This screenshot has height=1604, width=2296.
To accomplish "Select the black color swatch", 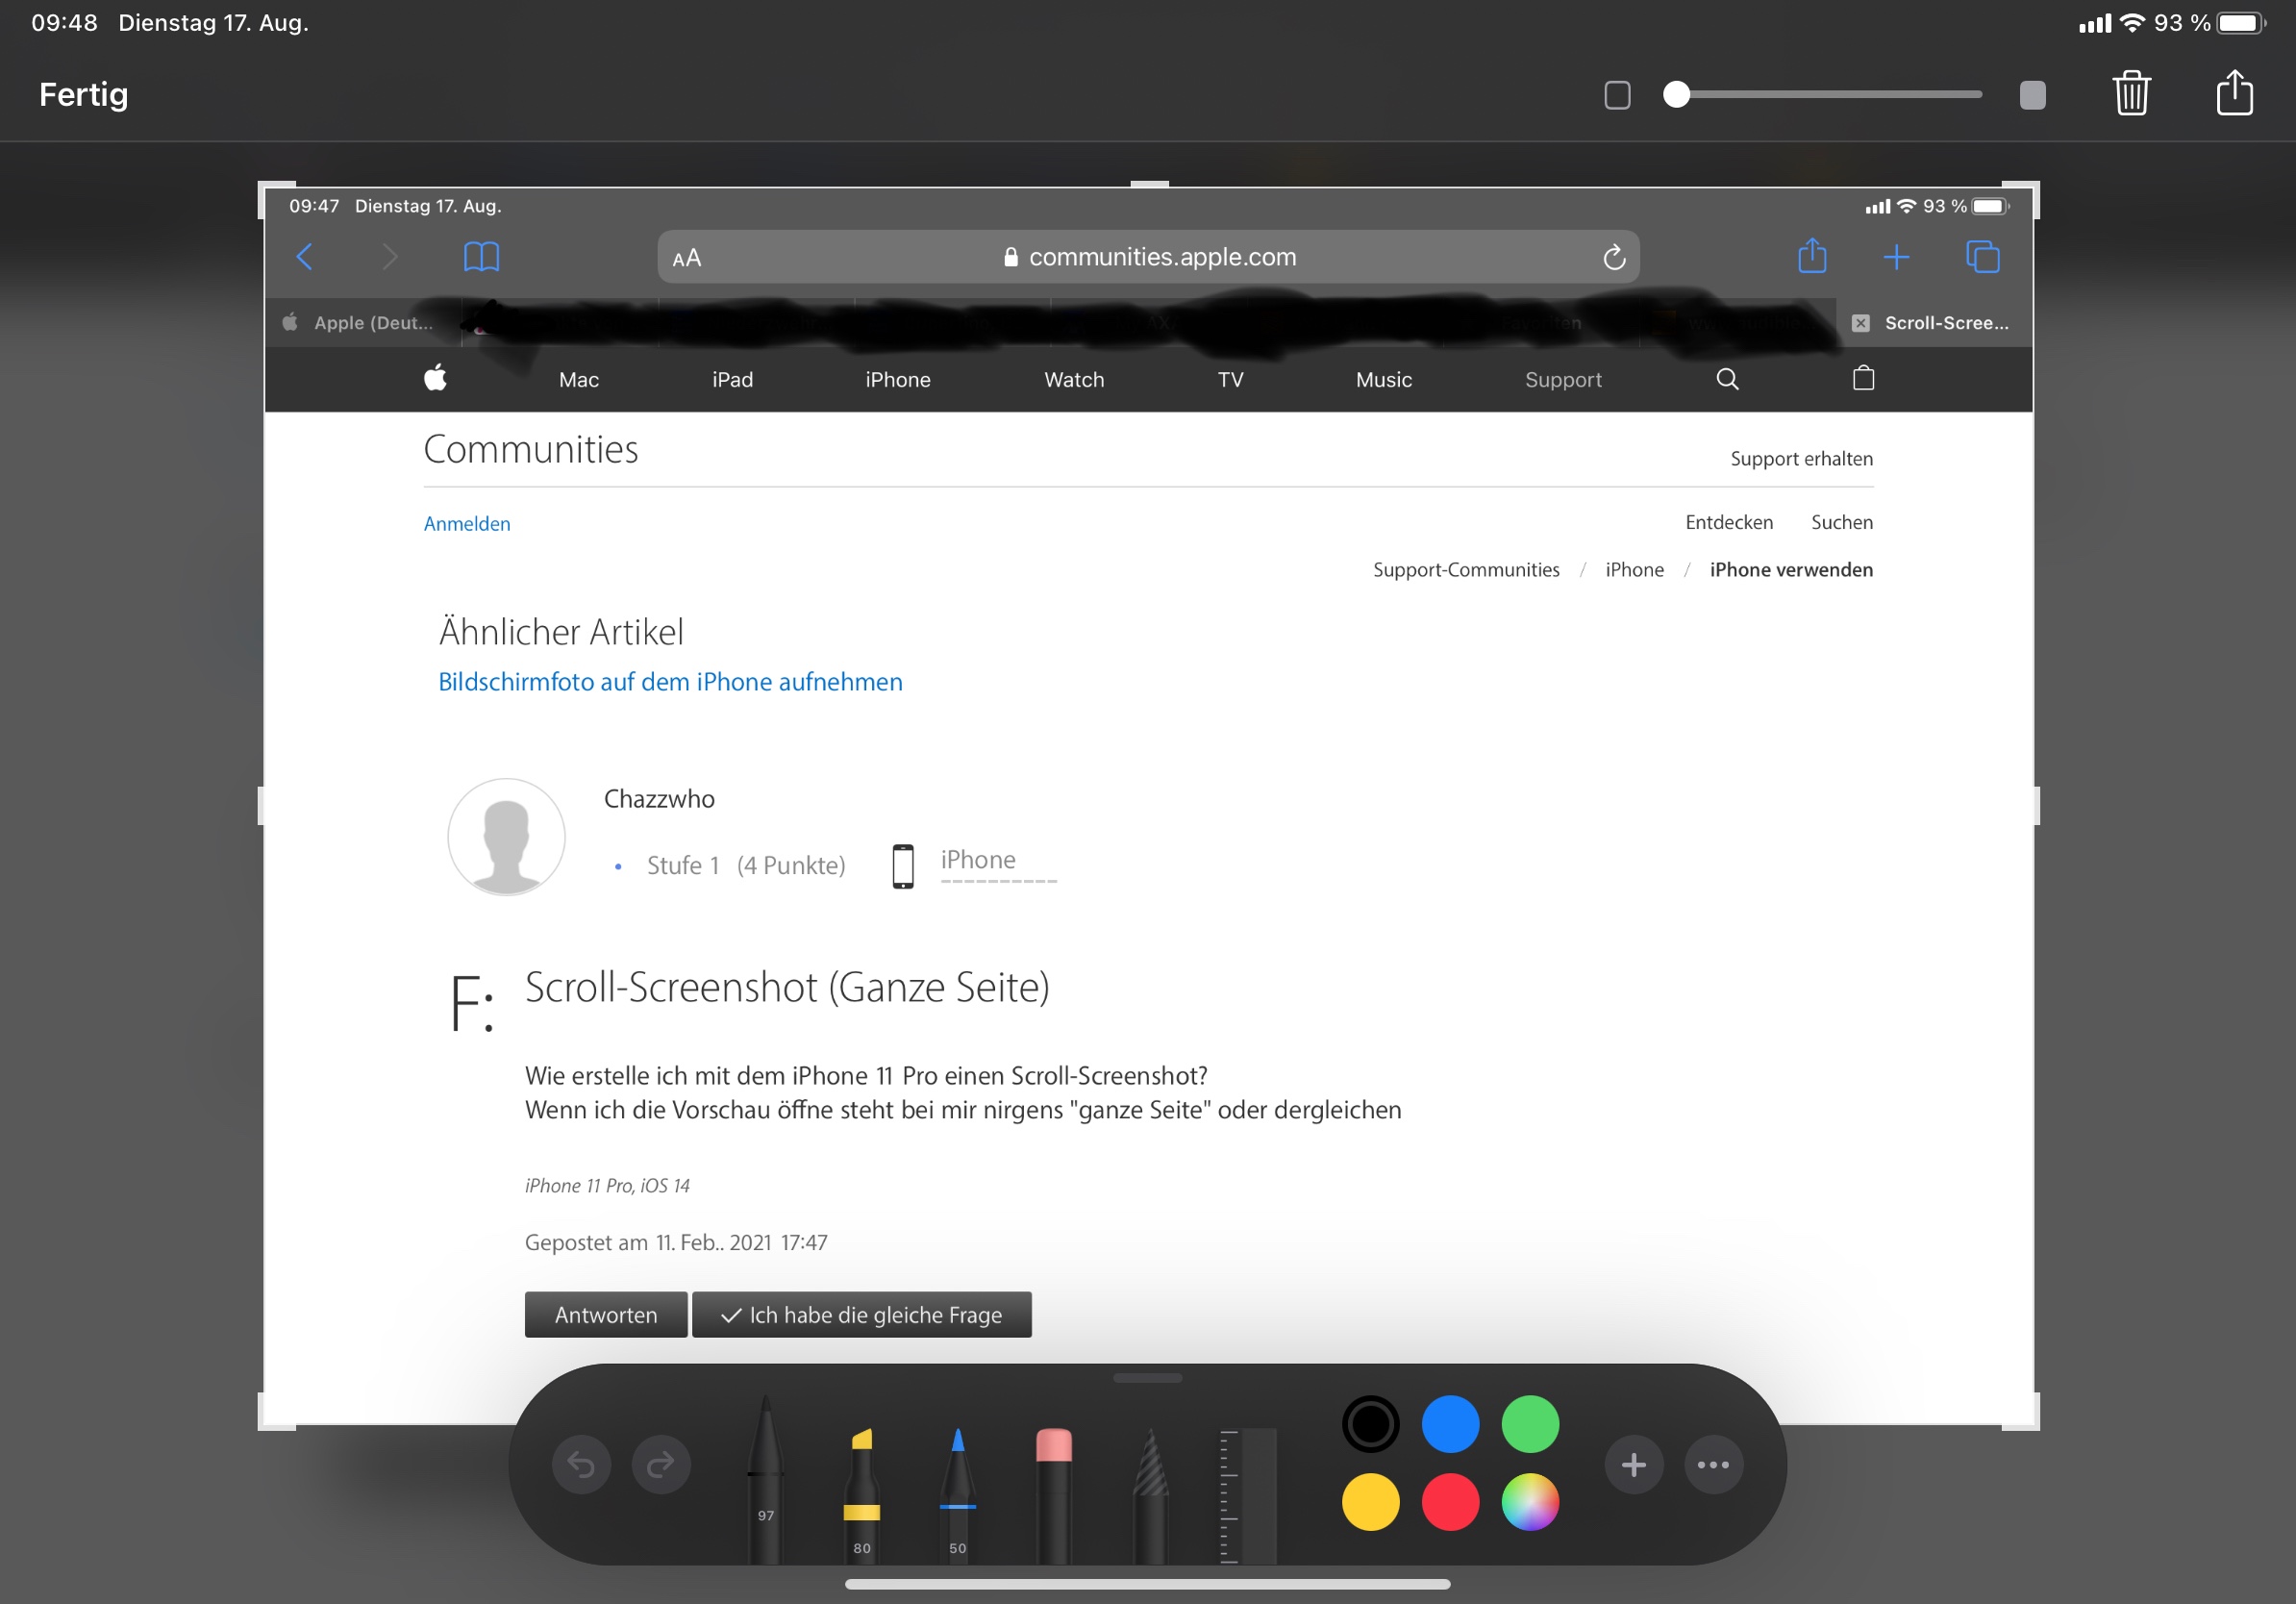I will [x=1370, y=1423].
